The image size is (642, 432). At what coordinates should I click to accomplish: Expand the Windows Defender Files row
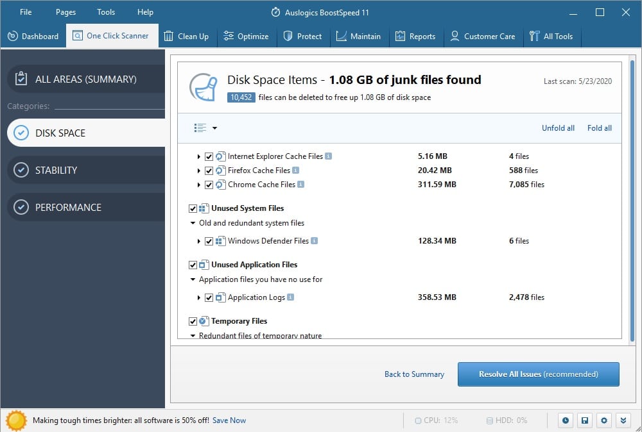(x=198, y=241)
